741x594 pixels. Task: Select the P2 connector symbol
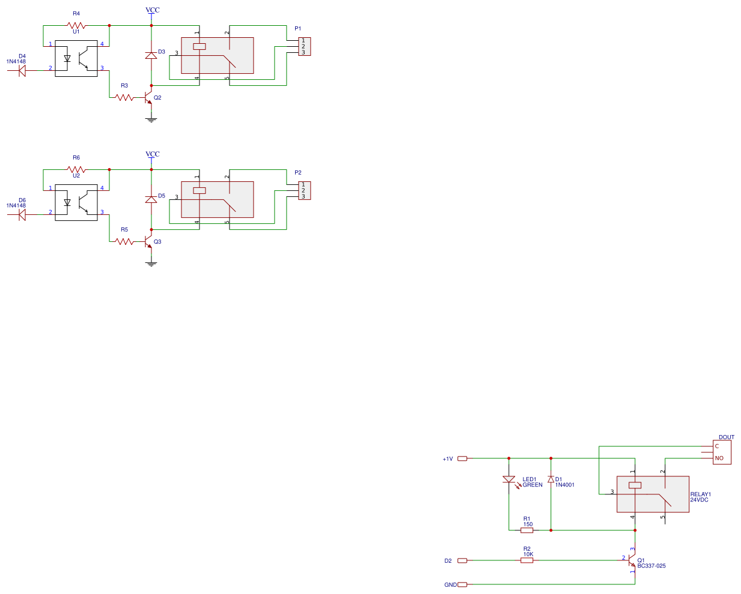304,190
